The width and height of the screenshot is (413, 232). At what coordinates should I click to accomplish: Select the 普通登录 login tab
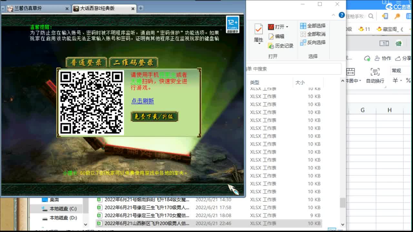click(86, 63)
